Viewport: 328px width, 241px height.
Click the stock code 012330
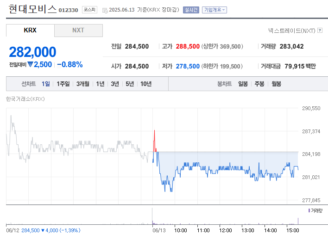pyautogui.click(x=68, y=10)
